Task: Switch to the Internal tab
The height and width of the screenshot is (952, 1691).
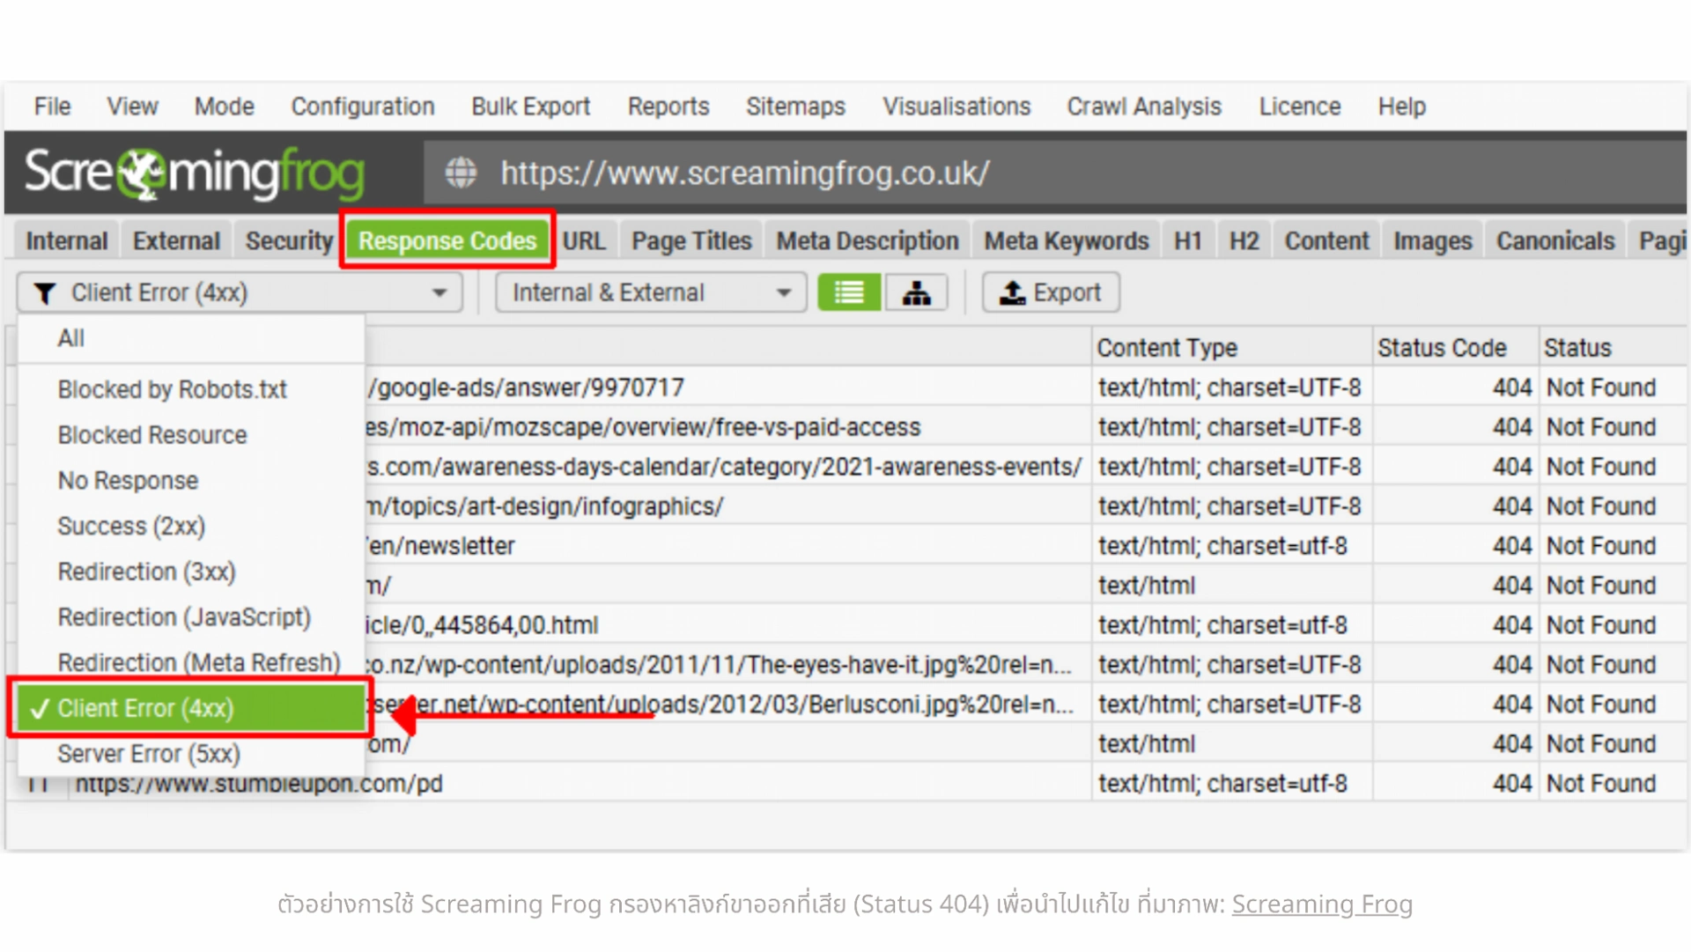Action: (x=66, y=240)
